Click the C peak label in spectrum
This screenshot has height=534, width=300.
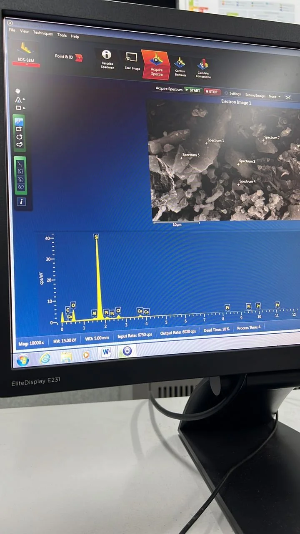67,310
